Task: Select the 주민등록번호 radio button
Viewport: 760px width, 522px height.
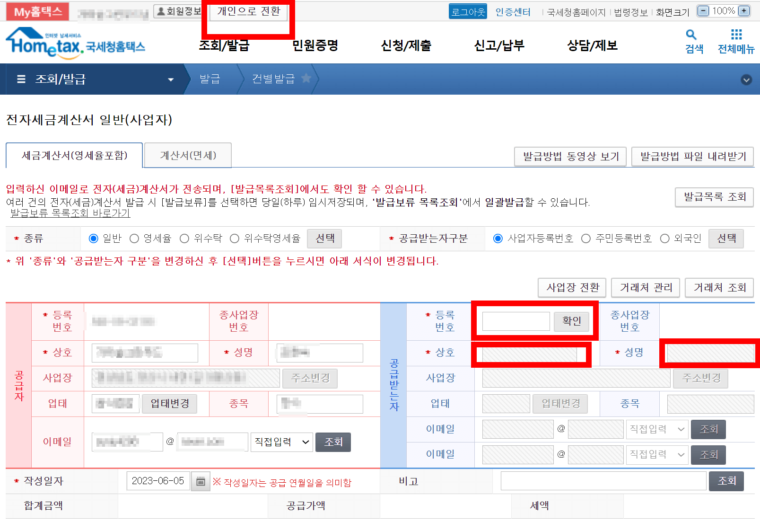Action: point(586,239)
